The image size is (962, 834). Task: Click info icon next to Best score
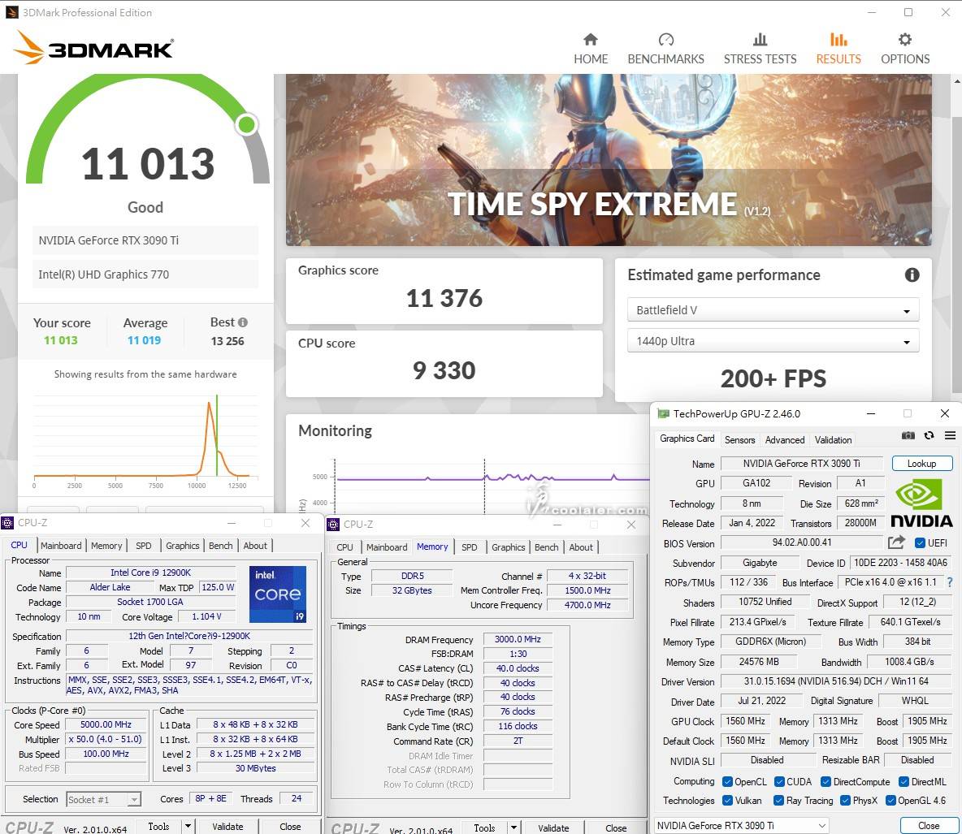coord(243,322)
